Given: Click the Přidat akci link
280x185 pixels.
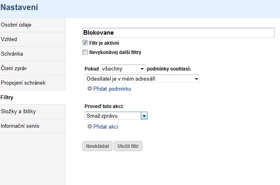Looking at the screenshot, I should tap(106, 127).
